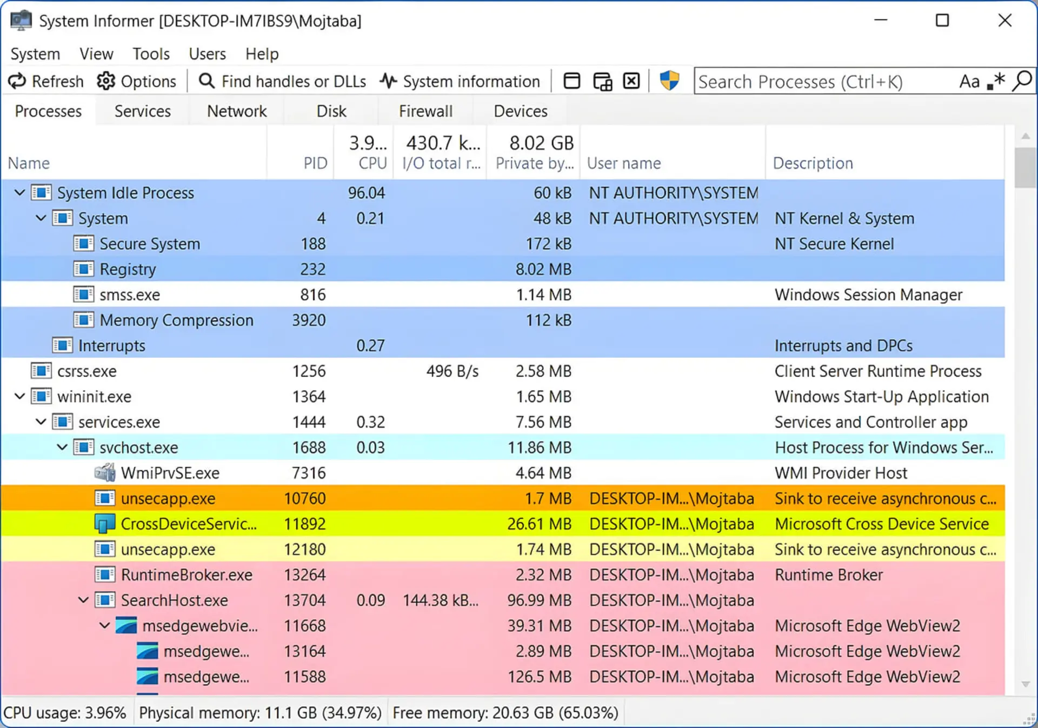Viewport: 1038px width, 728px height.
Task: Open the Tools menu
Action: (151, 54)
